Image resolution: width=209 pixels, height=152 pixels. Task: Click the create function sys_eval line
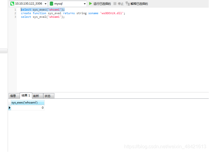tap(73, 13)
